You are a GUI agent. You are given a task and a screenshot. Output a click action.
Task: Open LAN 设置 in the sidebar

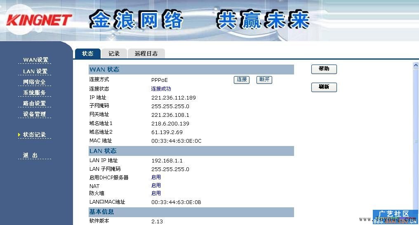click(x=35, y=71)
